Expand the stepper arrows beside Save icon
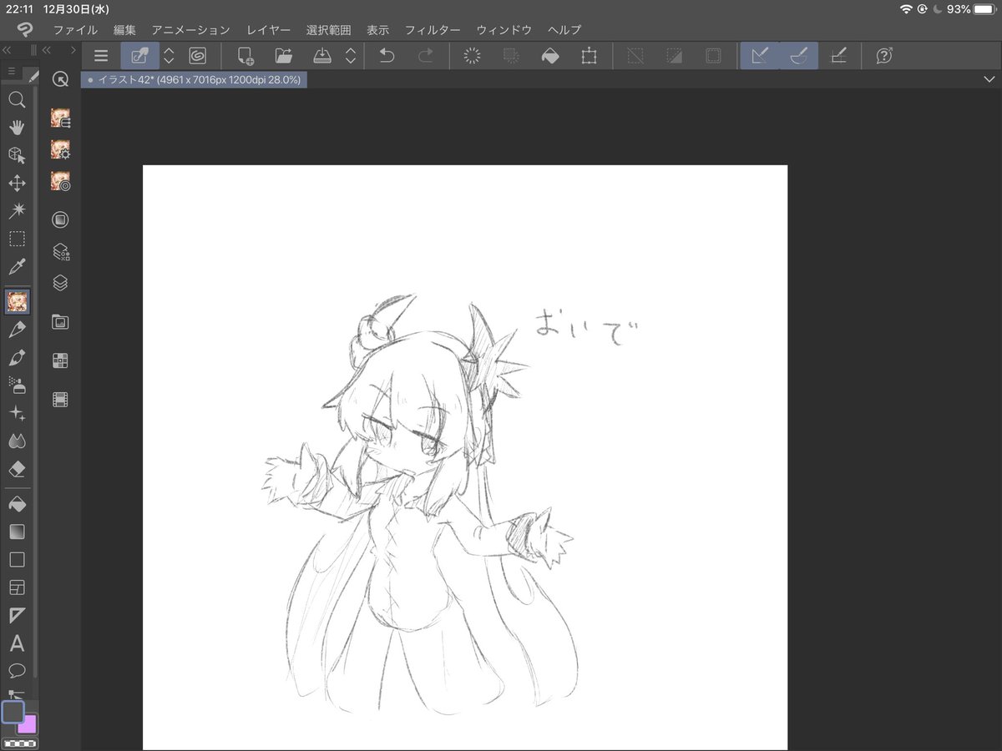The width and height of the screenshot is (1002, 751). click(x=351, y=56)
